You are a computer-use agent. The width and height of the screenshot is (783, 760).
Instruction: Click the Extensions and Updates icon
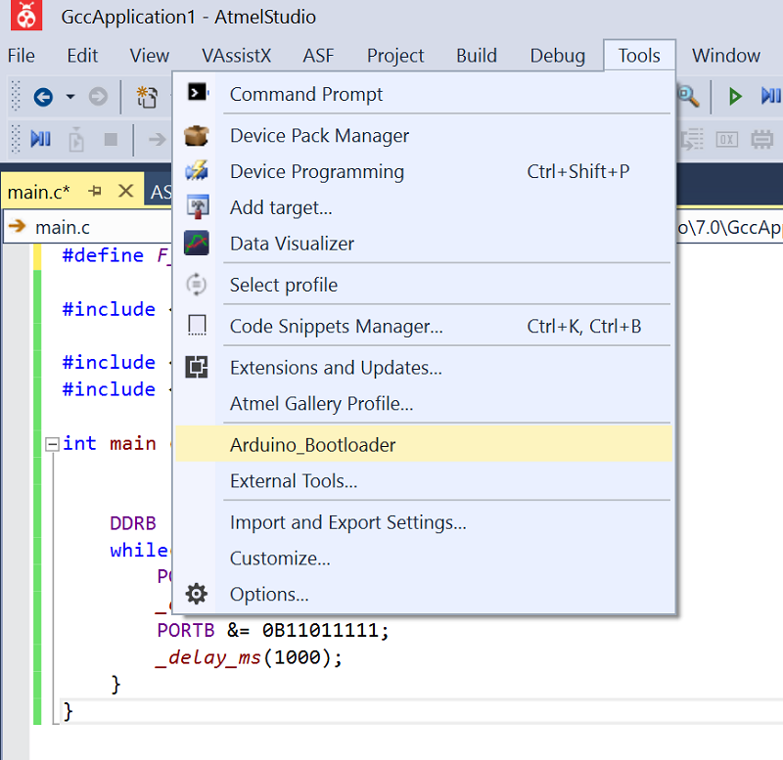[197, 367]
